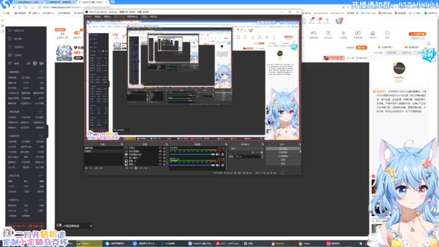Pop out the Scene Transitions dock icon
Image resolution: width=439 pixels, height=247 pixels.
point(262,144)
